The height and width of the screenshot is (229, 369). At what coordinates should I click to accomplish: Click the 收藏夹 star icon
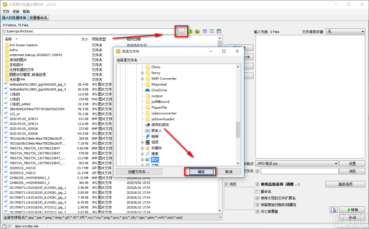click(148, 148)
